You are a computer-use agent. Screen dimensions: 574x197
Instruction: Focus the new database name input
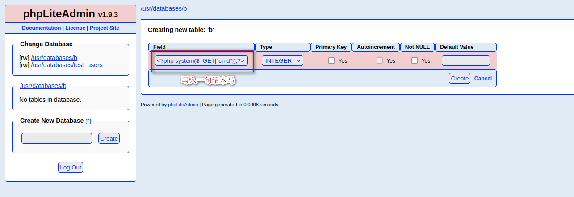[57, 138]
